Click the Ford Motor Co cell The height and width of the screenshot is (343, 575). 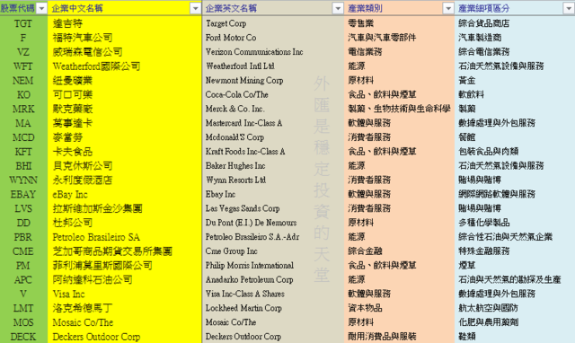pos(273,38)
